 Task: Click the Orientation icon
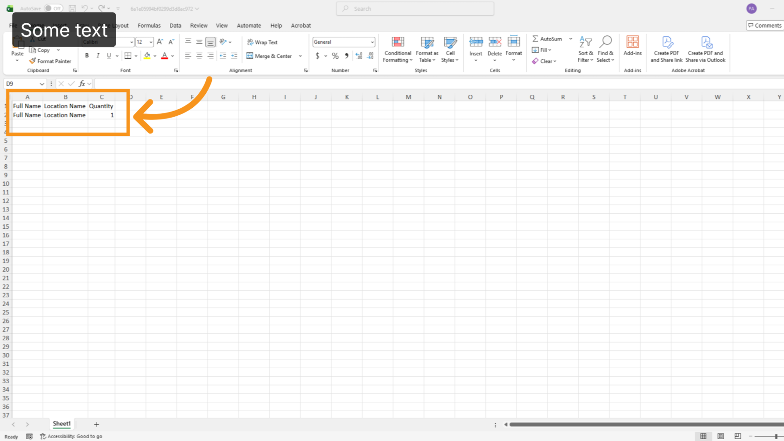pos(223,42)
